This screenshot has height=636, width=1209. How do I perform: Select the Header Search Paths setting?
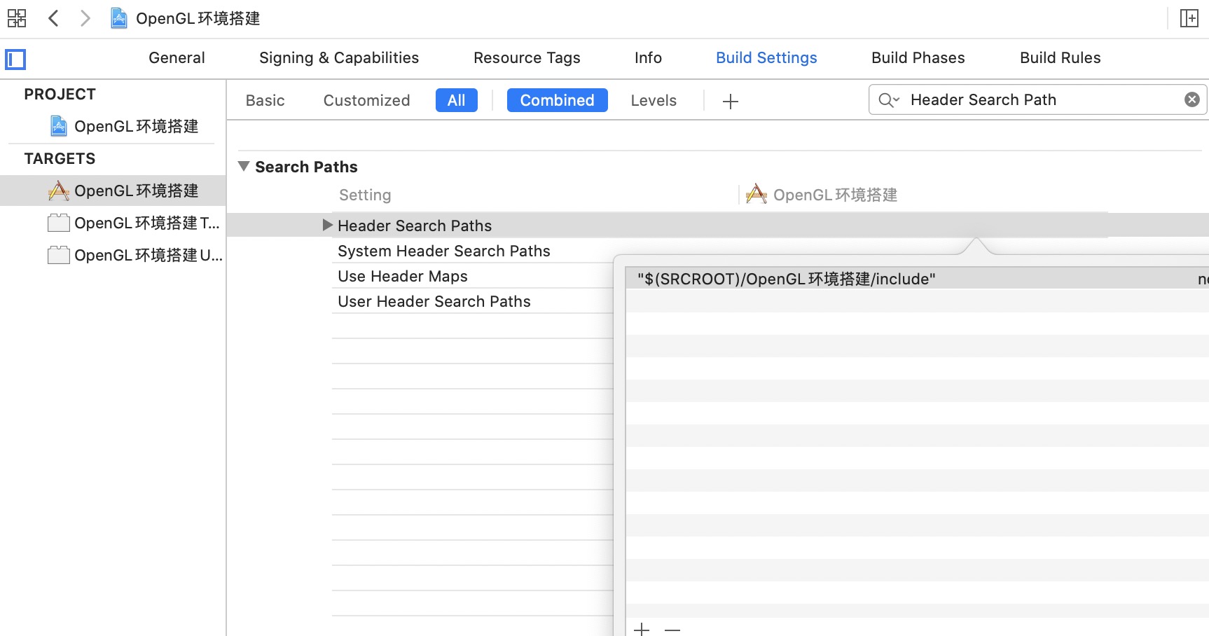click(415, 226)
